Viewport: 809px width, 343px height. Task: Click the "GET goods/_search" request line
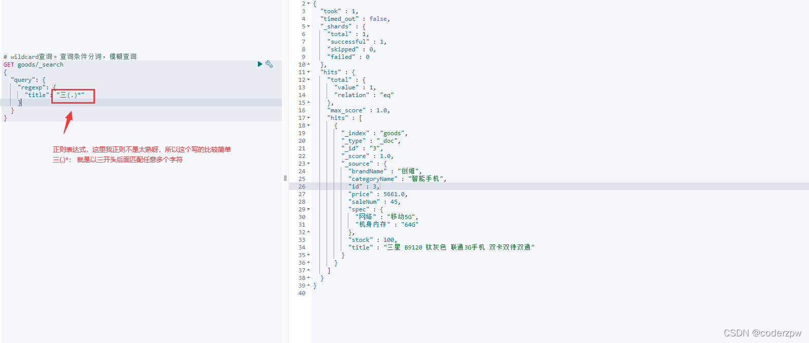(x=34, y=65)
